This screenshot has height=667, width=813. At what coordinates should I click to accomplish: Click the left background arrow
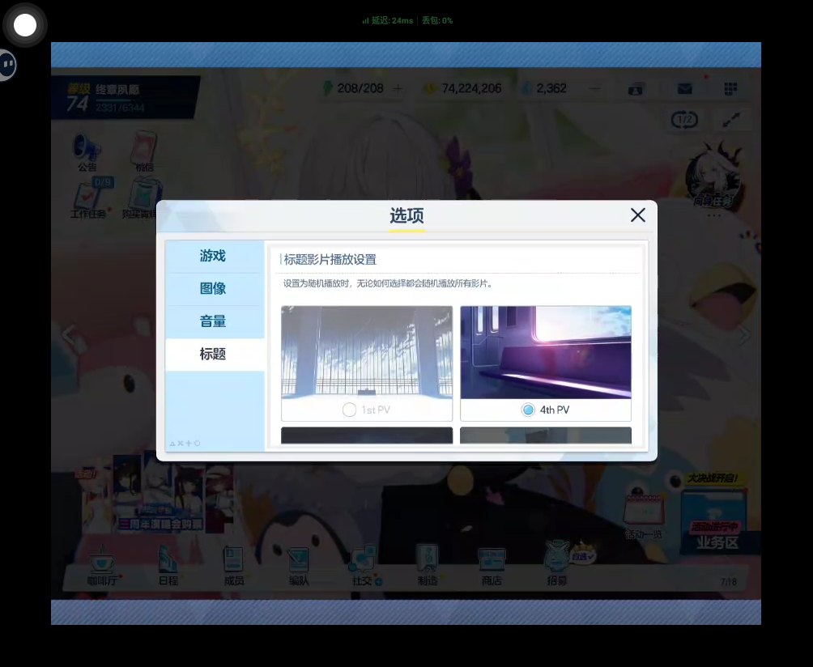tap(69, 333)
